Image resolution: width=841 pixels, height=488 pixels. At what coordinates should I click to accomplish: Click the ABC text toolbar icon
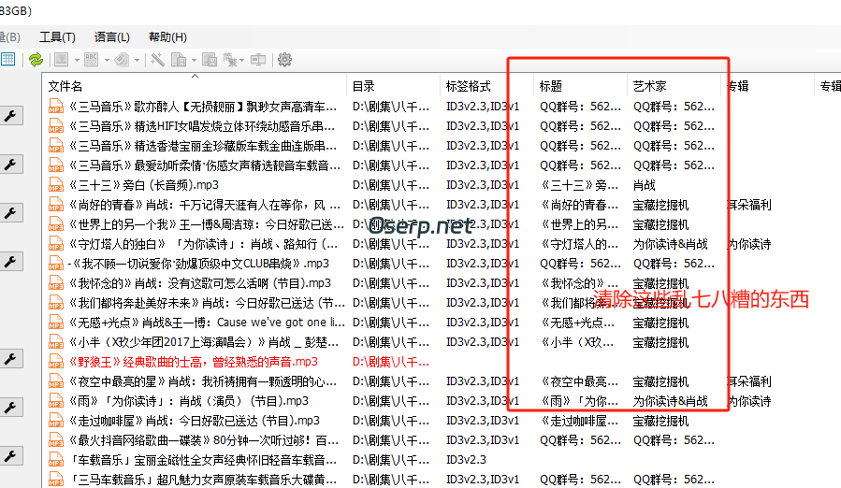(x=91, y=60)
